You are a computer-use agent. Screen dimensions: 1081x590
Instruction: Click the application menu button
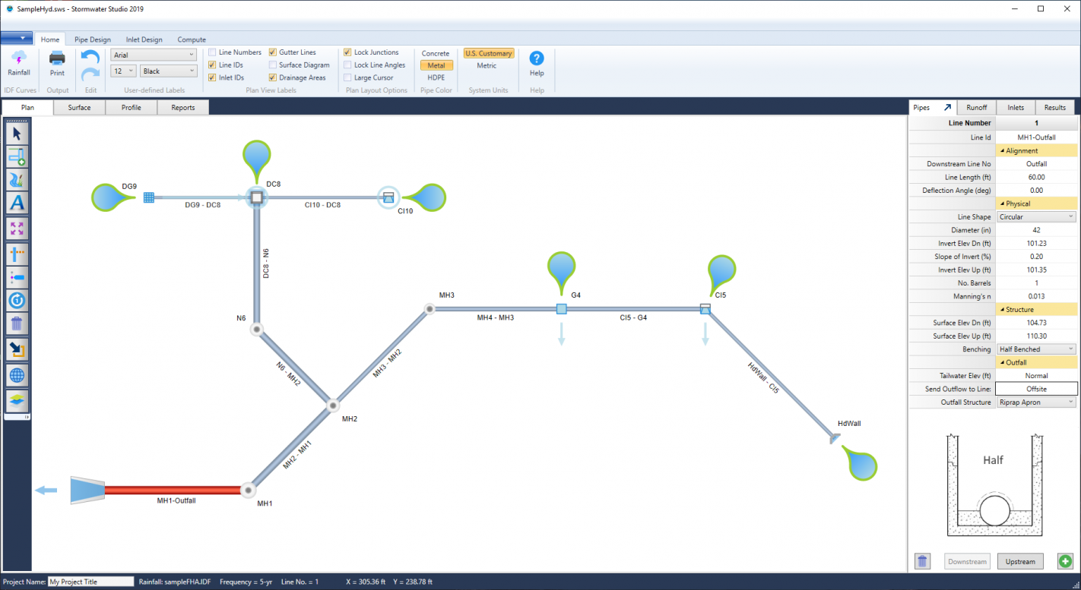(x=17, y=38)
